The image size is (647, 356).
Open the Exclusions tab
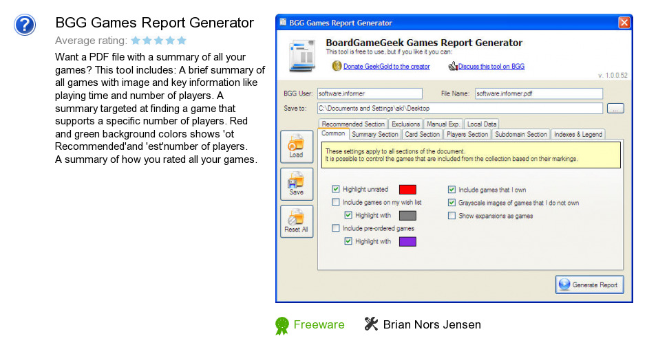coord(405,124)
